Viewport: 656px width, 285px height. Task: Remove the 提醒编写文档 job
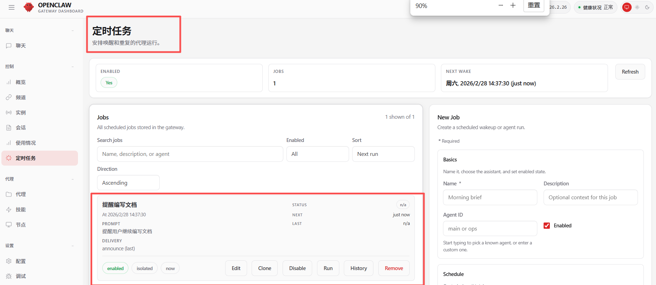(x=394, y=268)
